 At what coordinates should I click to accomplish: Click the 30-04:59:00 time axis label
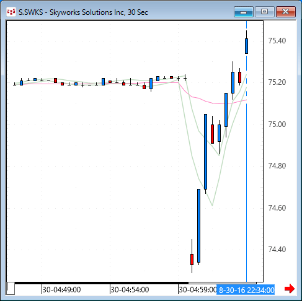point(198,290)
